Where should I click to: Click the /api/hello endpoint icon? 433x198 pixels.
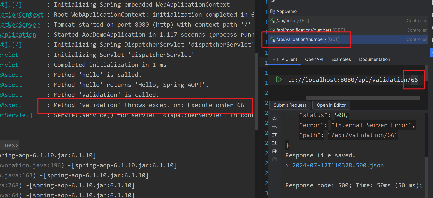(x=273, y=21)
